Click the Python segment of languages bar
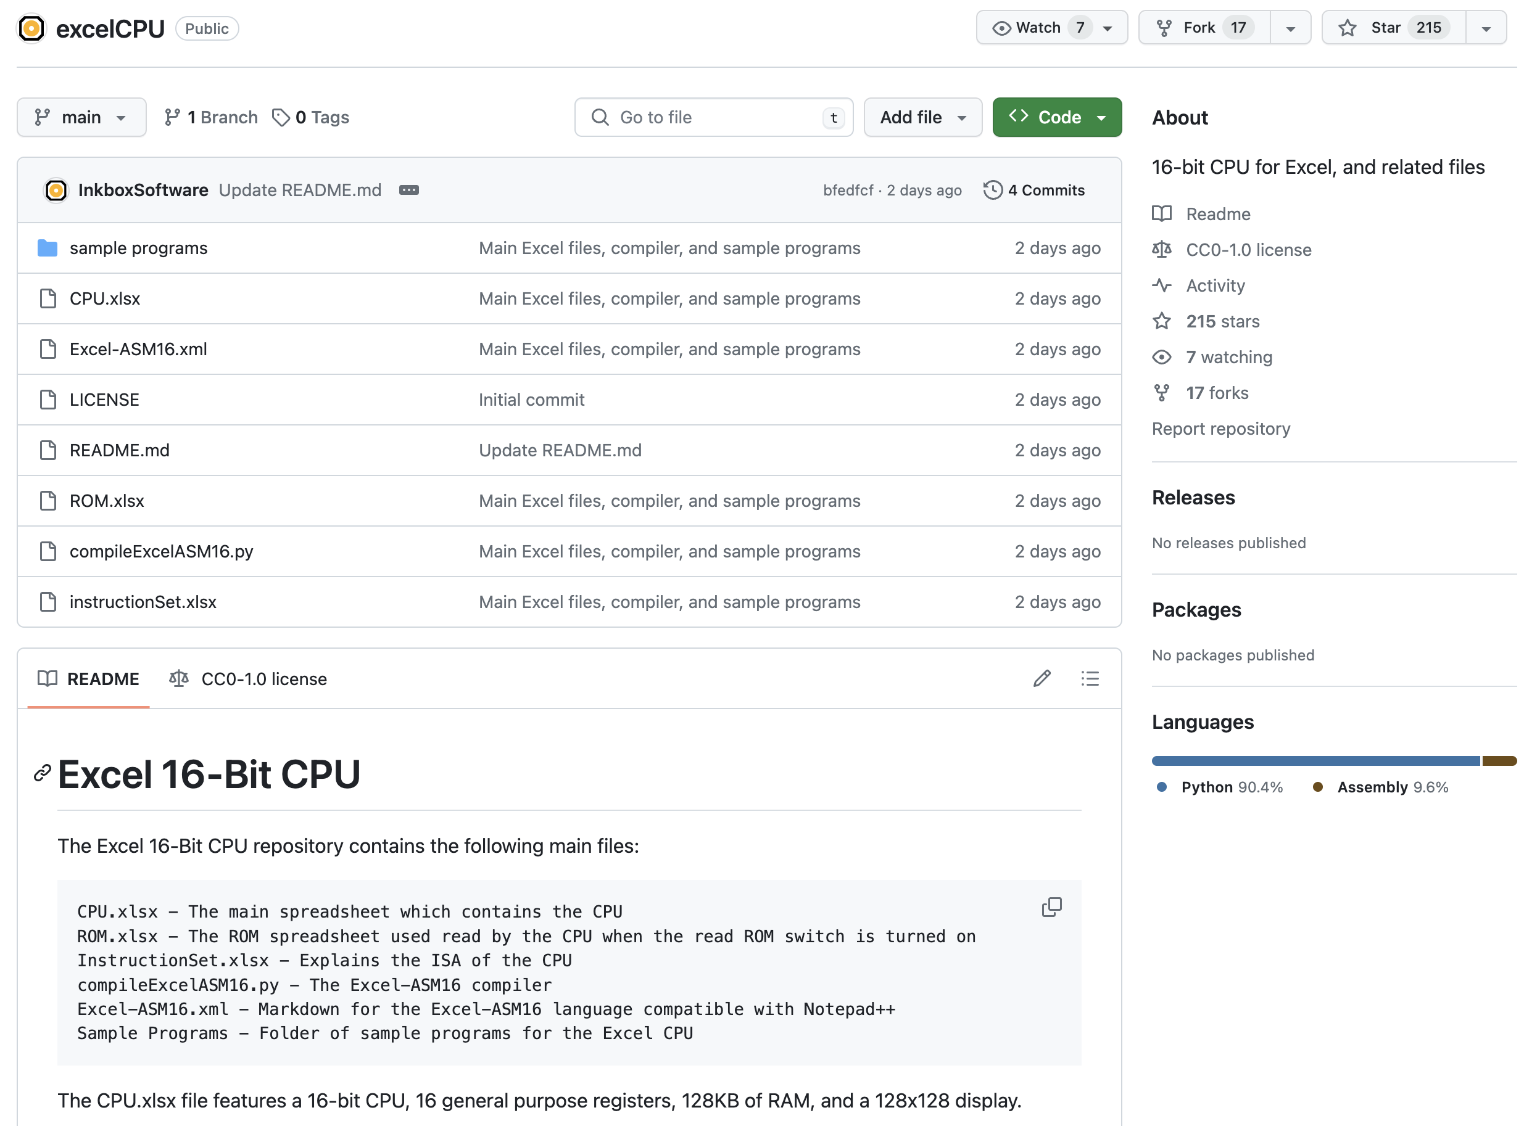The width and height of the screenshot is (1524, 1126). point(1315,761)
